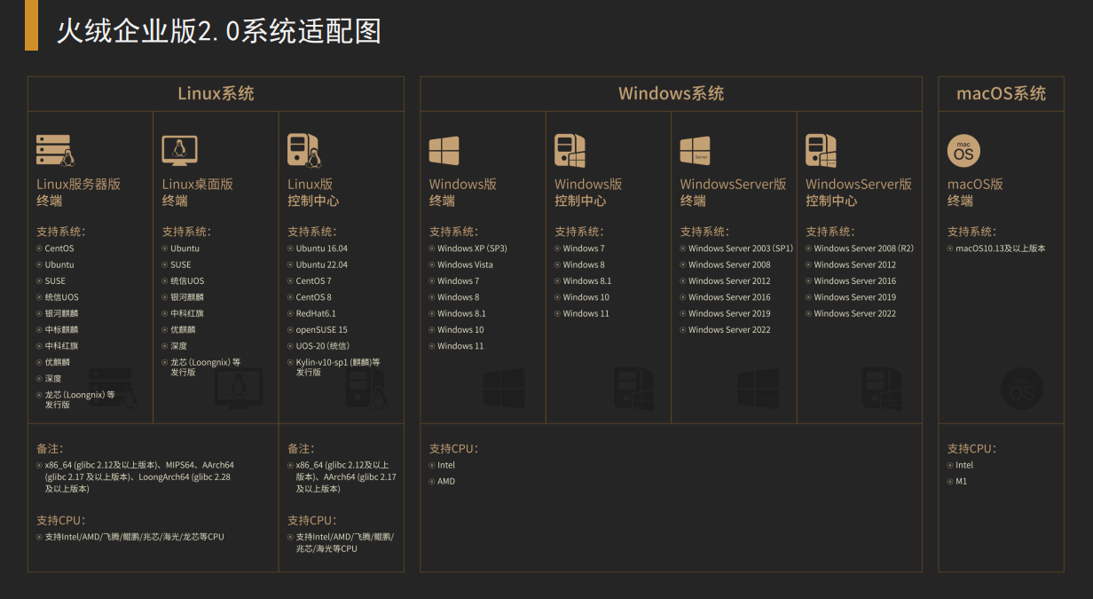
Task: Click Intel under Windows 支持CPU
Action: point(446,465)
